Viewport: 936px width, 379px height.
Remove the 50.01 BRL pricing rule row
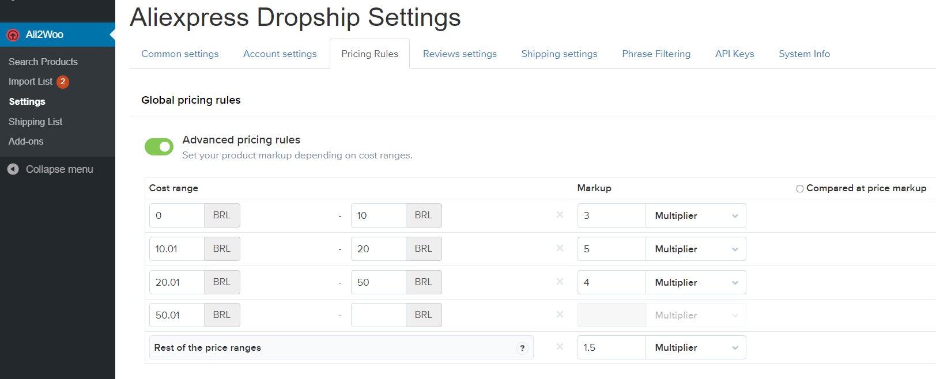click(x=560, y=314)
